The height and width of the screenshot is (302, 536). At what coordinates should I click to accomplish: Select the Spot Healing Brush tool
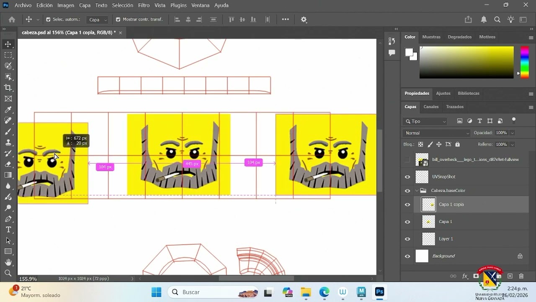coord(8,120)
